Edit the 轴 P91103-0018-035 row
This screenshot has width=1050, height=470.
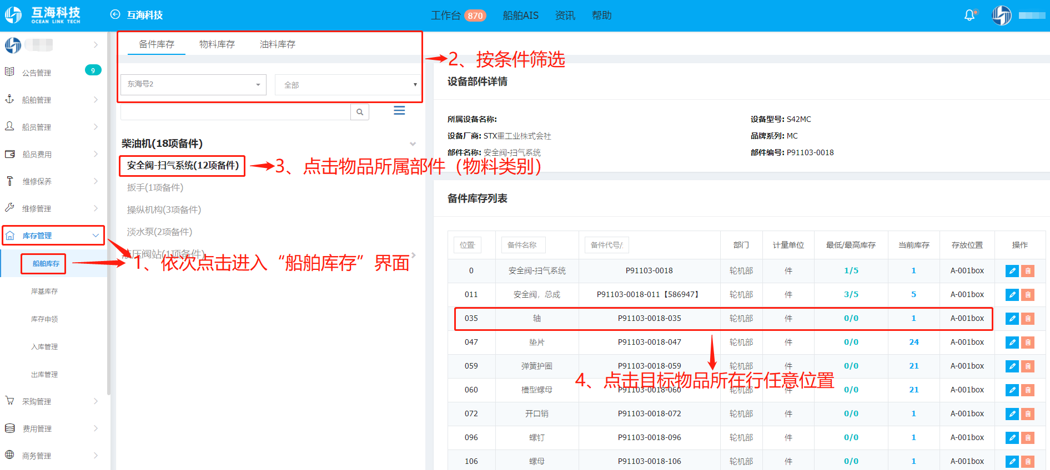click(1012, 319)
